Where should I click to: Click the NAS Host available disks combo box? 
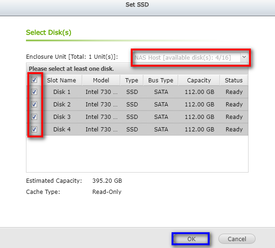(x=190, y=57)
